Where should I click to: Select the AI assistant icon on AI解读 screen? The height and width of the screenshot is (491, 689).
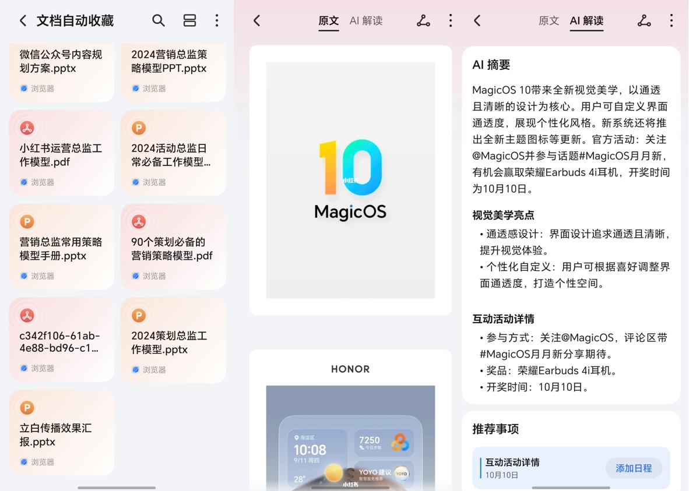pos(644,20)
